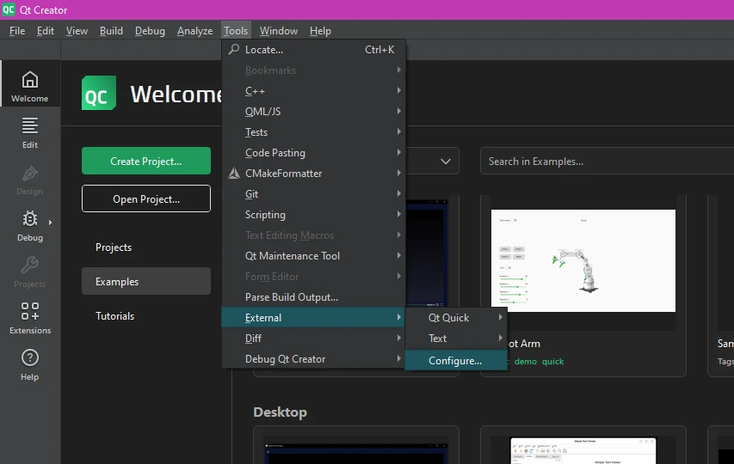Close the open Tools menu
This screenshot has height=464, width=734.
coord(236,31)
